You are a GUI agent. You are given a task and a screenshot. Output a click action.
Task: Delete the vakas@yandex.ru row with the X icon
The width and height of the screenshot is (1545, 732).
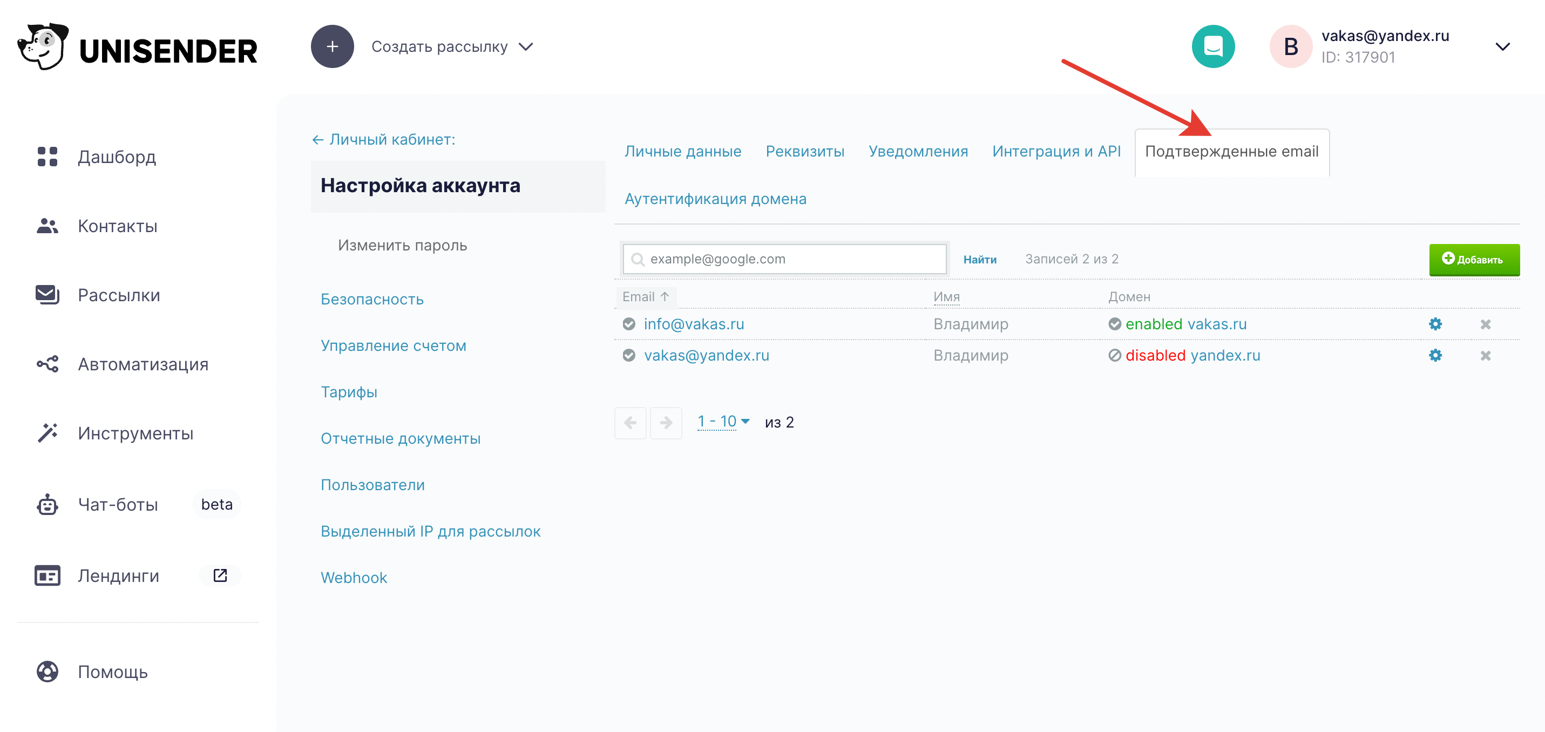(1485, 356)
